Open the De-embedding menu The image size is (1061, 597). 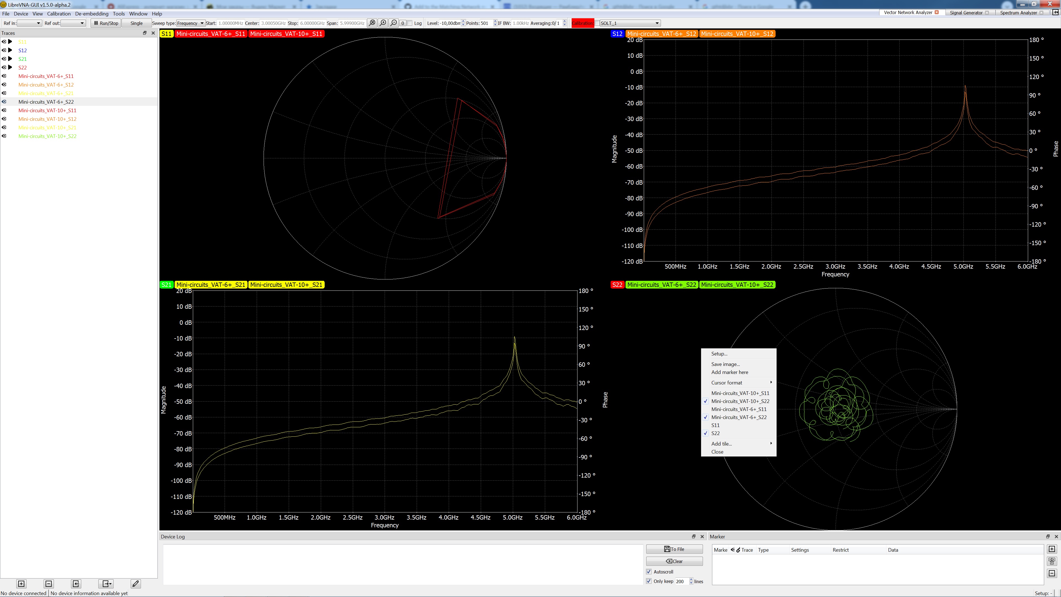[x=91, y=14]
